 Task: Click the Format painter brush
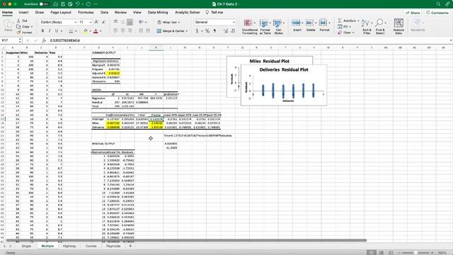pyautogui.click(x=24, y=33)
